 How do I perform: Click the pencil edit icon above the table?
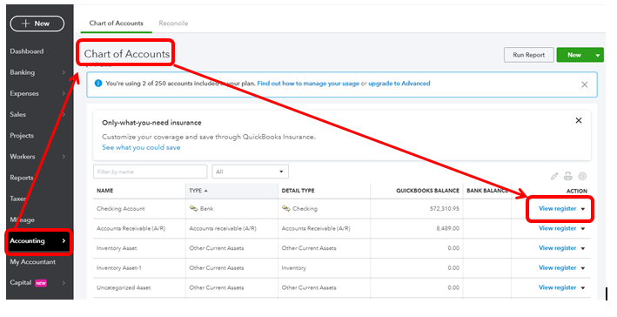click(x=554, y=177)
